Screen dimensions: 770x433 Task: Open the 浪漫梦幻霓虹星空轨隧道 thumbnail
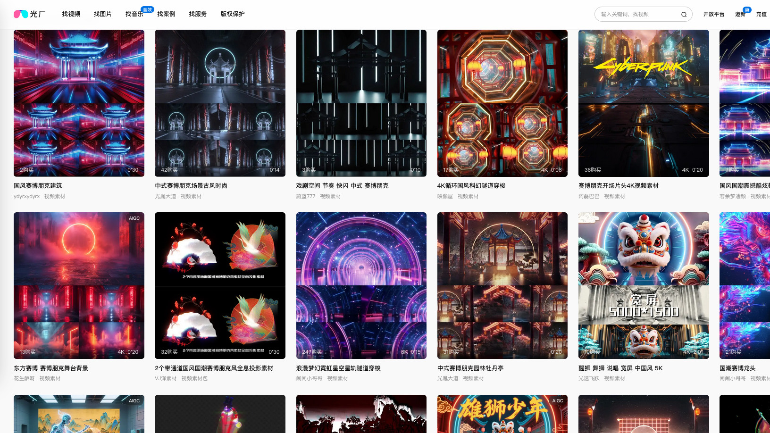(x=361, y=286)
